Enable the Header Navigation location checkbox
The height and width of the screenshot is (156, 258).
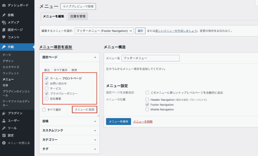coord(147,100)
